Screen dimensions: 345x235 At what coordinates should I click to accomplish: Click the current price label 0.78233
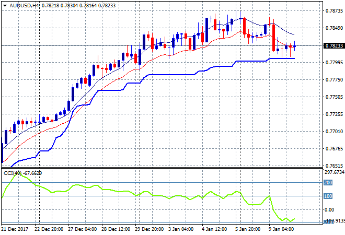[x=334, y=46]
